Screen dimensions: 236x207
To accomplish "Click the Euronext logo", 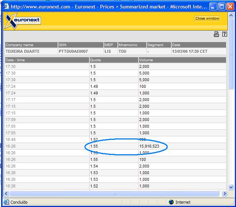I will pyautogui.click(x=23, y=21).
